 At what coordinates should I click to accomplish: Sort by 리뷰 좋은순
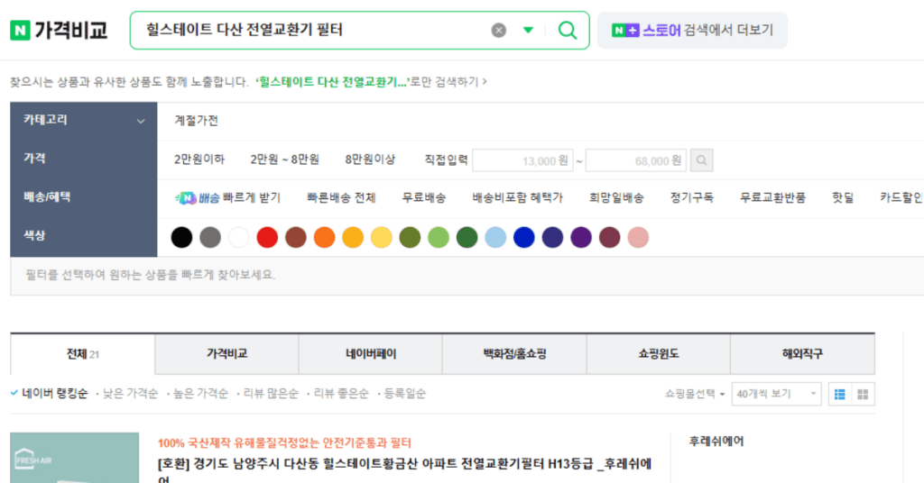(341, 394)
